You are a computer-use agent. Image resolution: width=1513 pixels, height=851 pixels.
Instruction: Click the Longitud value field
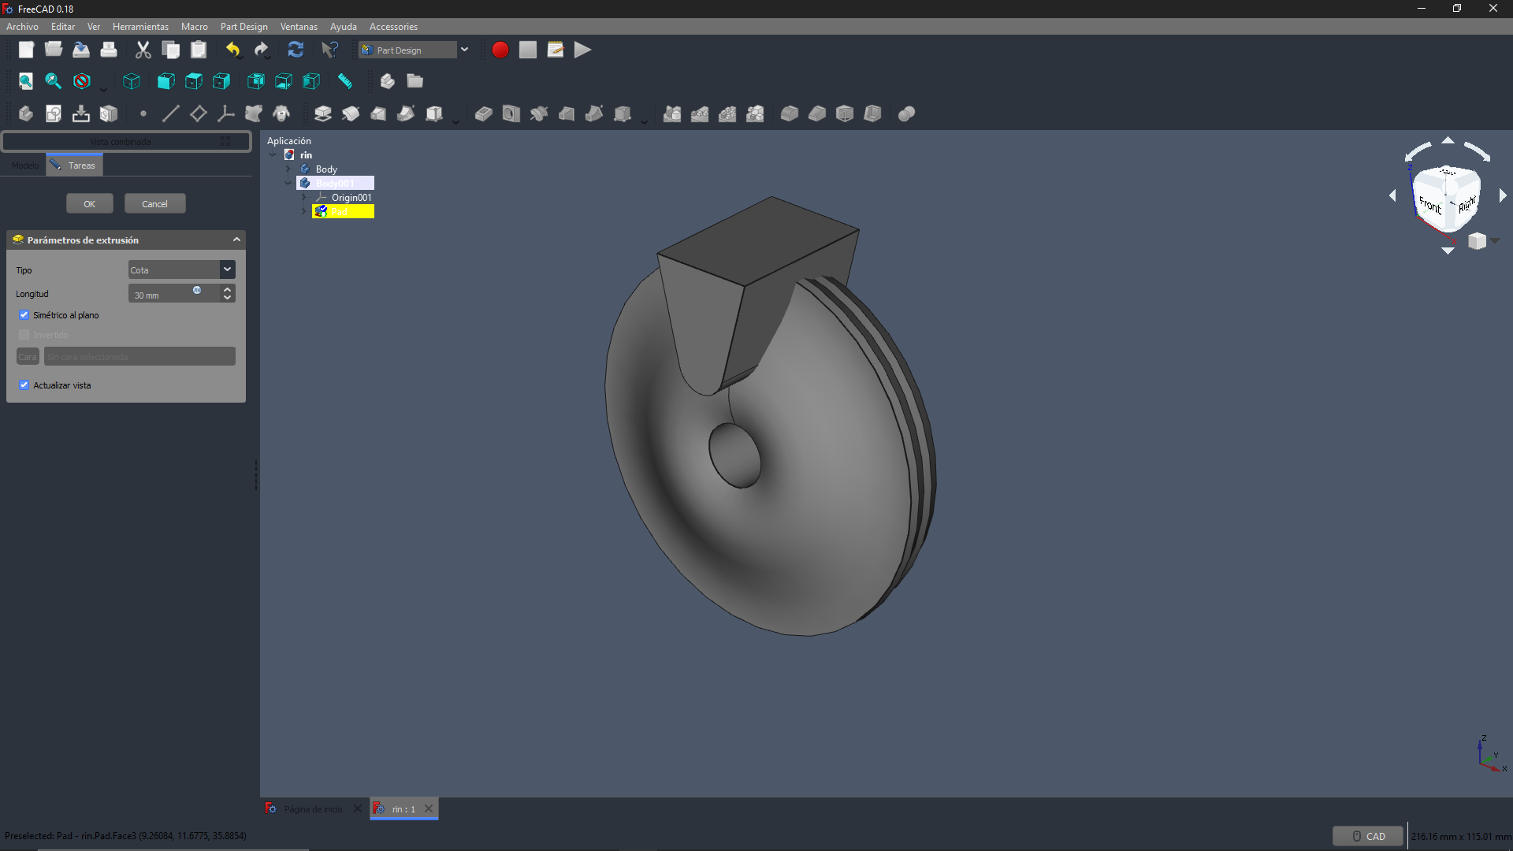tap(162, 294)
